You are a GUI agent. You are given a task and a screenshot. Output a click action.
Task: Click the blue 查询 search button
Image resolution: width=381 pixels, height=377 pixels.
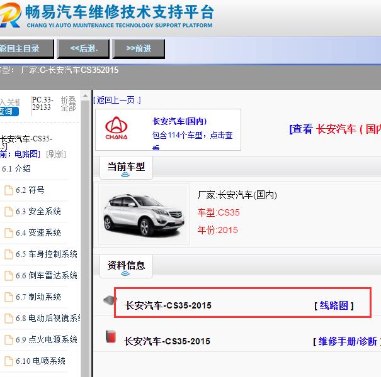(x=9, y=111)
